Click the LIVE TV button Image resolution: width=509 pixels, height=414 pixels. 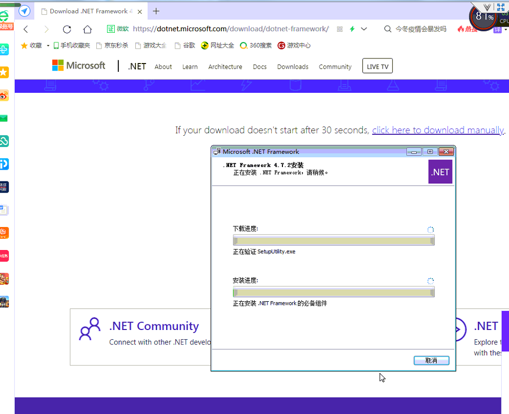click(x=378, y=66)
